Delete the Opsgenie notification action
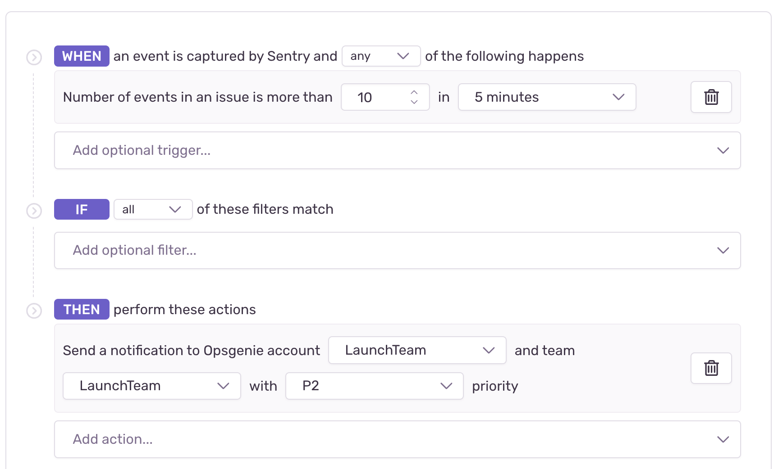 [x=711, y=368]
